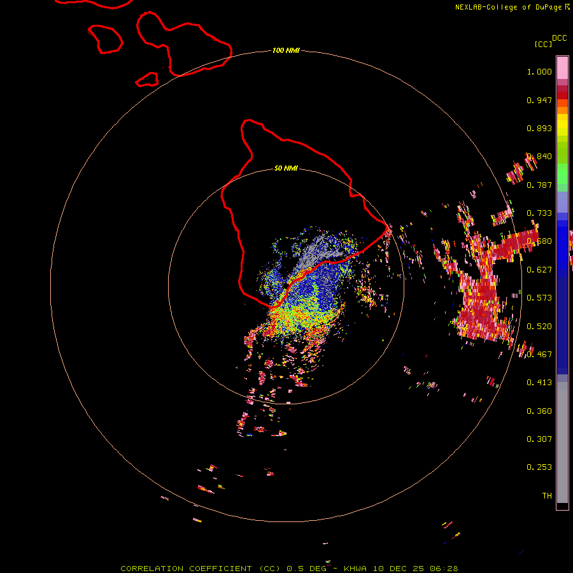Select the 0.520 scale label
The width and height of the screenshot is (573, 573).
[x=539, y=327]
